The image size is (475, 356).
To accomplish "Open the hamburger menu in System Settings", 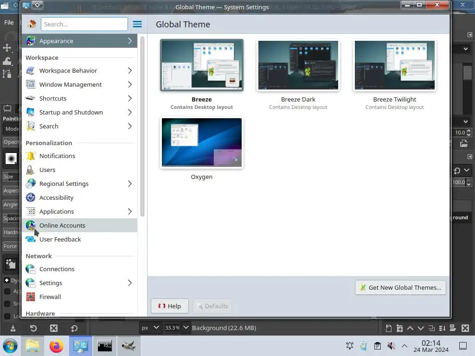I will point(137,24).
